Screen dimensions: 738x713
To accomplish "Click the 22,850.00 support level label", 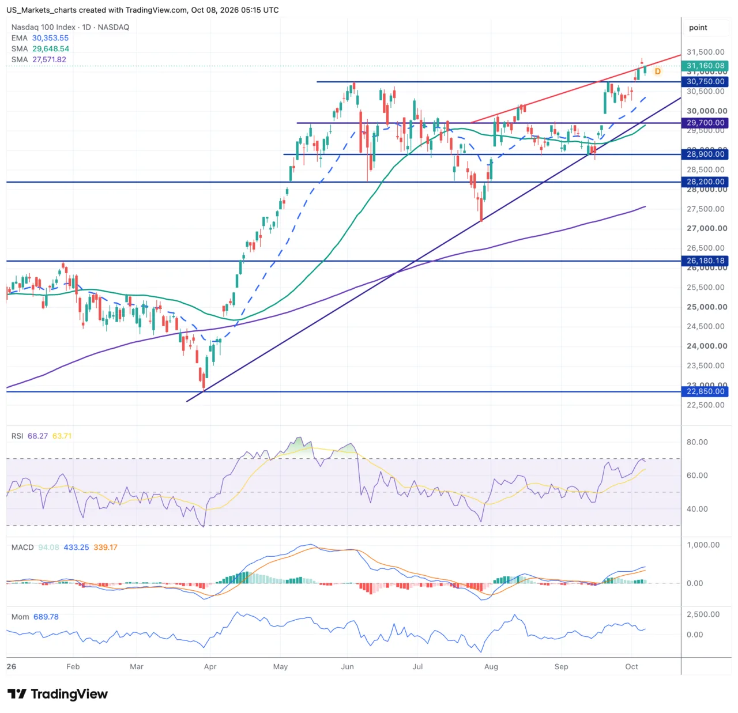I will (x=705, y=391).
